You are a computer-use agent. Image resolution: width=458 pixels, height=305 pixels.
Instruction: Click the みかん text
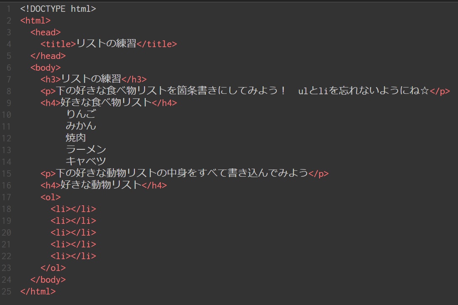[81, 126]
